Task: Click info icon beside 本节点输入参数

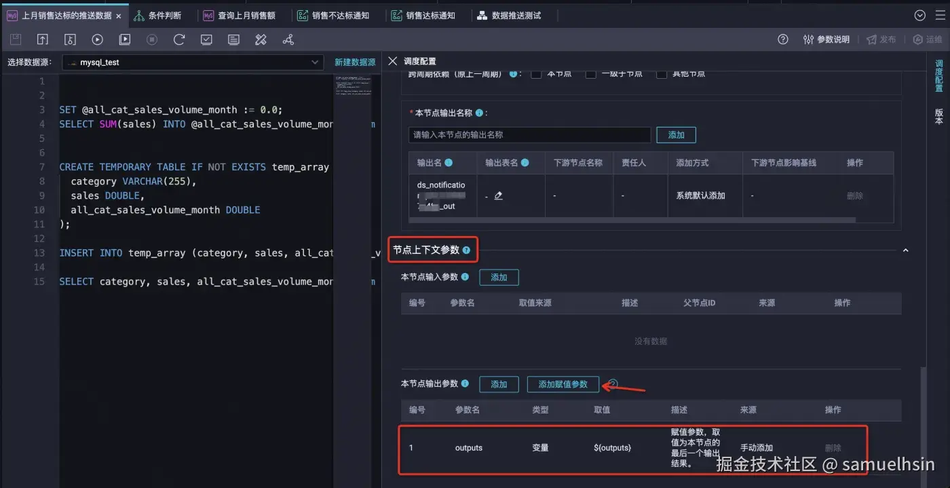Action: [465, 277]
